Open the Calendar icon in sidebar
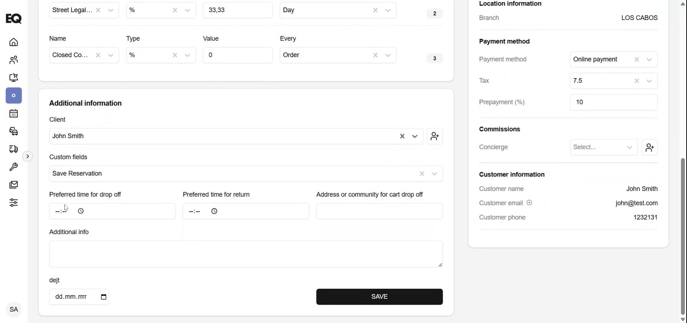Viewport: 687px width, 323px height. (x=13, y=113)
